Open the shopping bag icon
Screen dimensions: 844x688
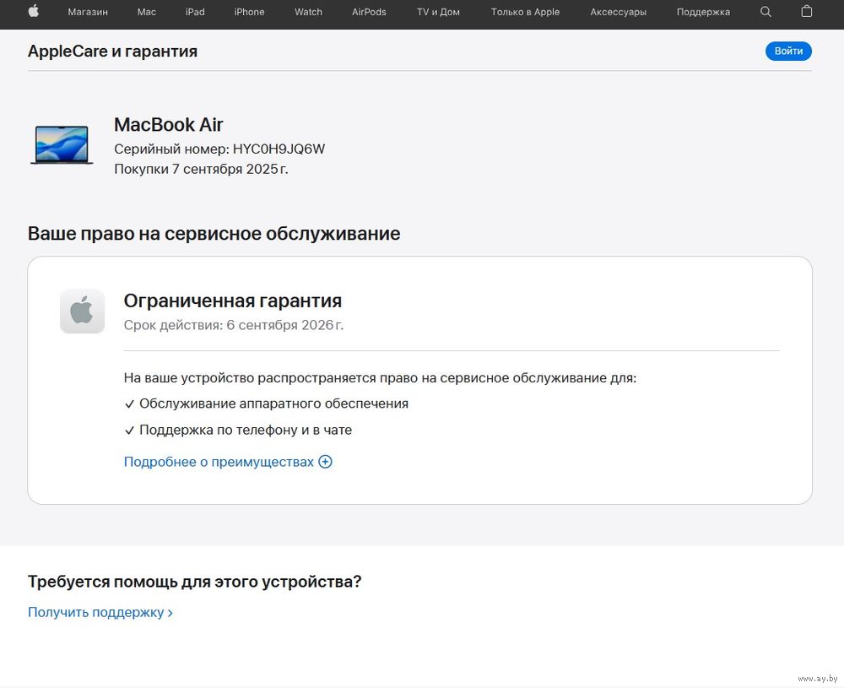807,12
